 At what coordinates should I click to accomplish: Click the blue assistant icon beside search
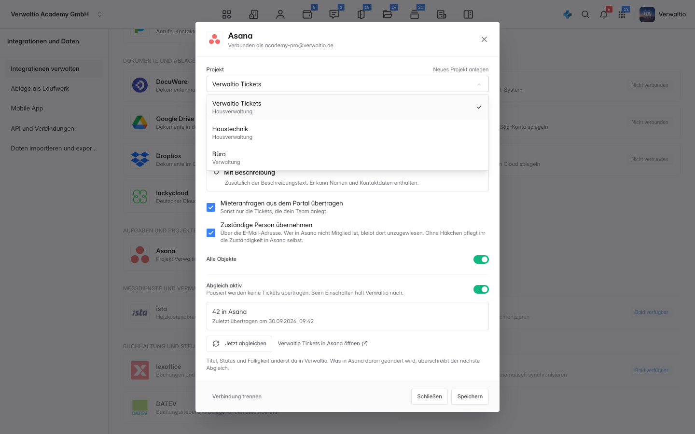(568, 14)
